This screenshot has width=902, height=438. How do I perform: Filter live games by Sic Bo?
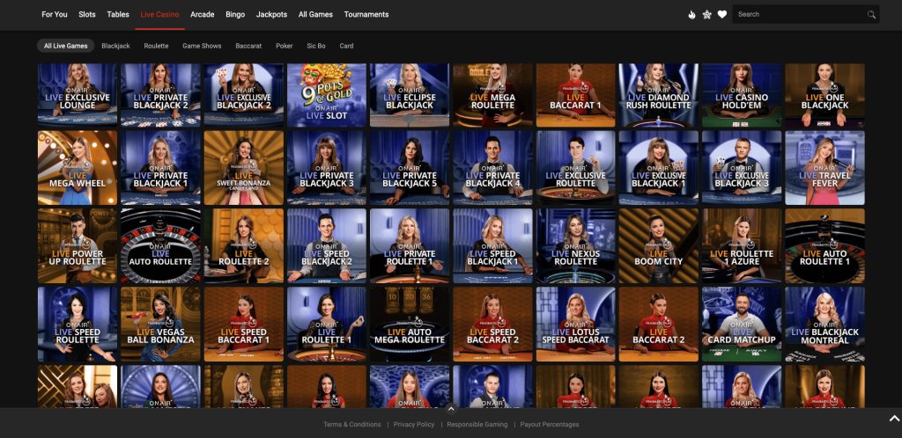[x=315, y=46]
